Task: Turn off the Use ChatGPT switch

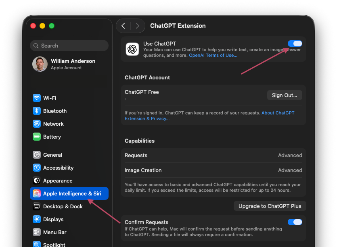Action: (x=295, y=44)
